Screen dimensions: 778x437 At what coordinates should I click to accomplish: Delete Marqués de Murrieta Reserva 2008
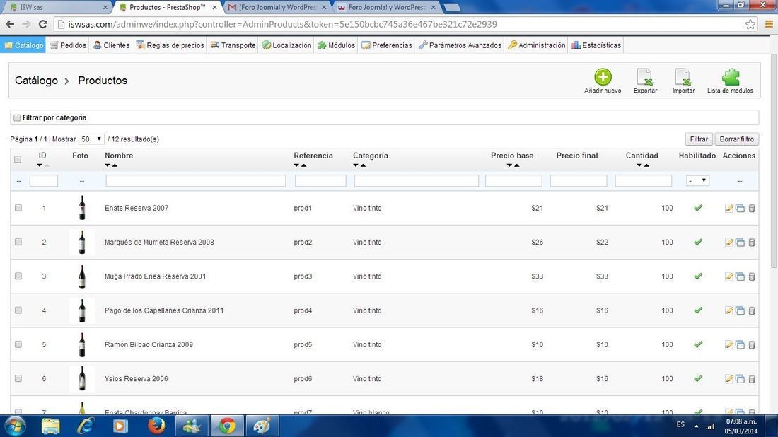tap(752, 243)
